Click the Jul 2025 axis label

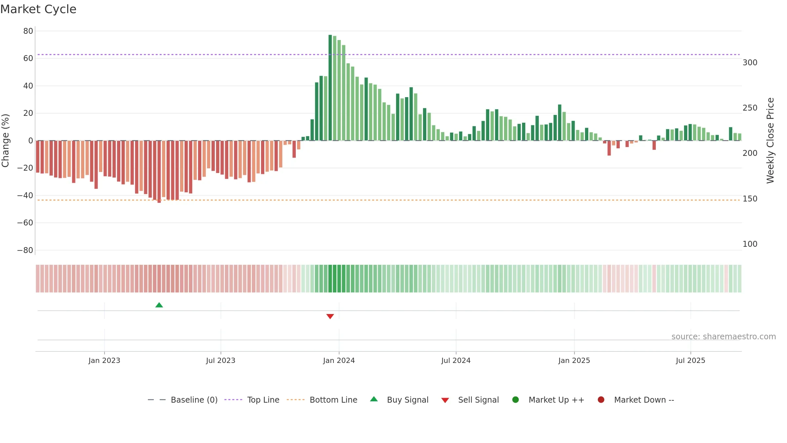(x=691, y=361)
